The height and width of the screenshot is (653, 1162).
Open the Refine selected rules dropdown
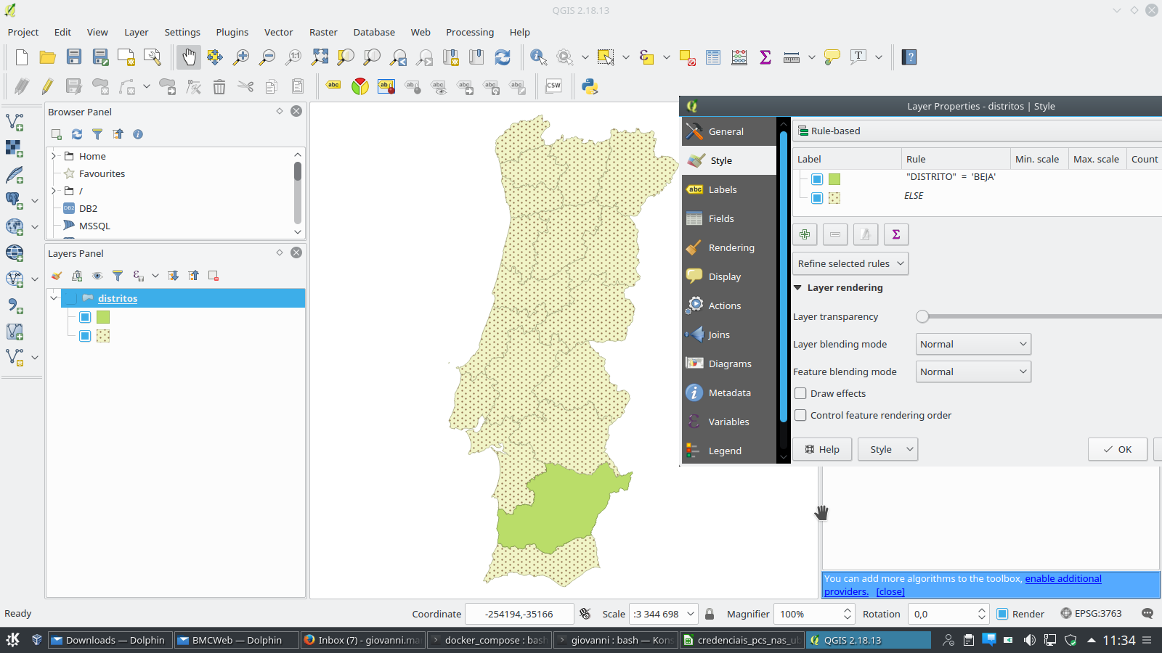click(850, 263)
